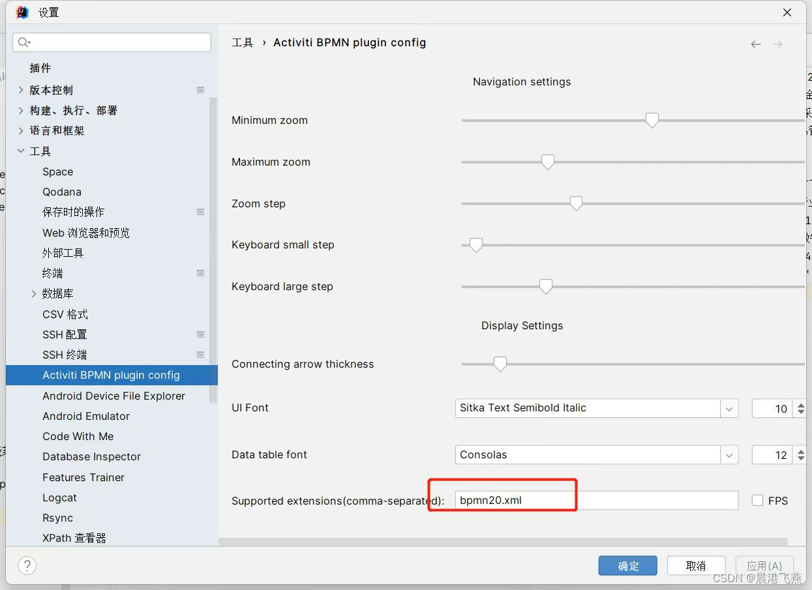812x590 pixels.
Task: Click the project-level icon beside 版本控制
Action: click(x=201, y=90)
